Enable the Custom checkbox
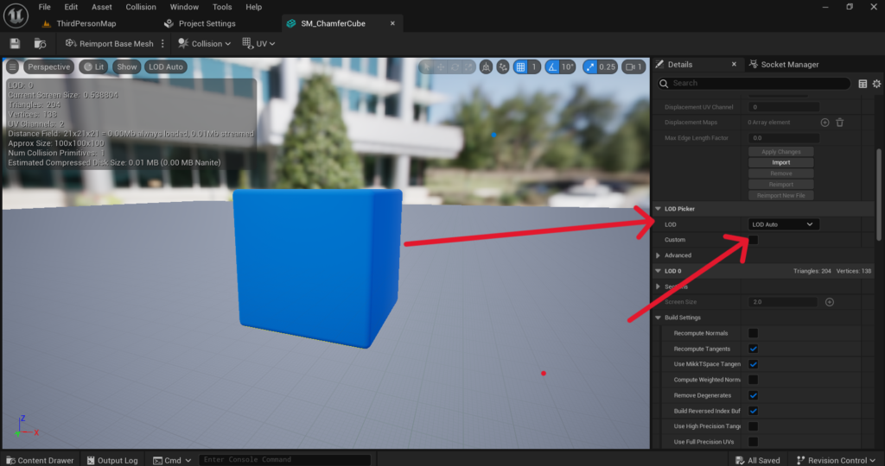Screen dimensions: 885x466 pos(754,240)
